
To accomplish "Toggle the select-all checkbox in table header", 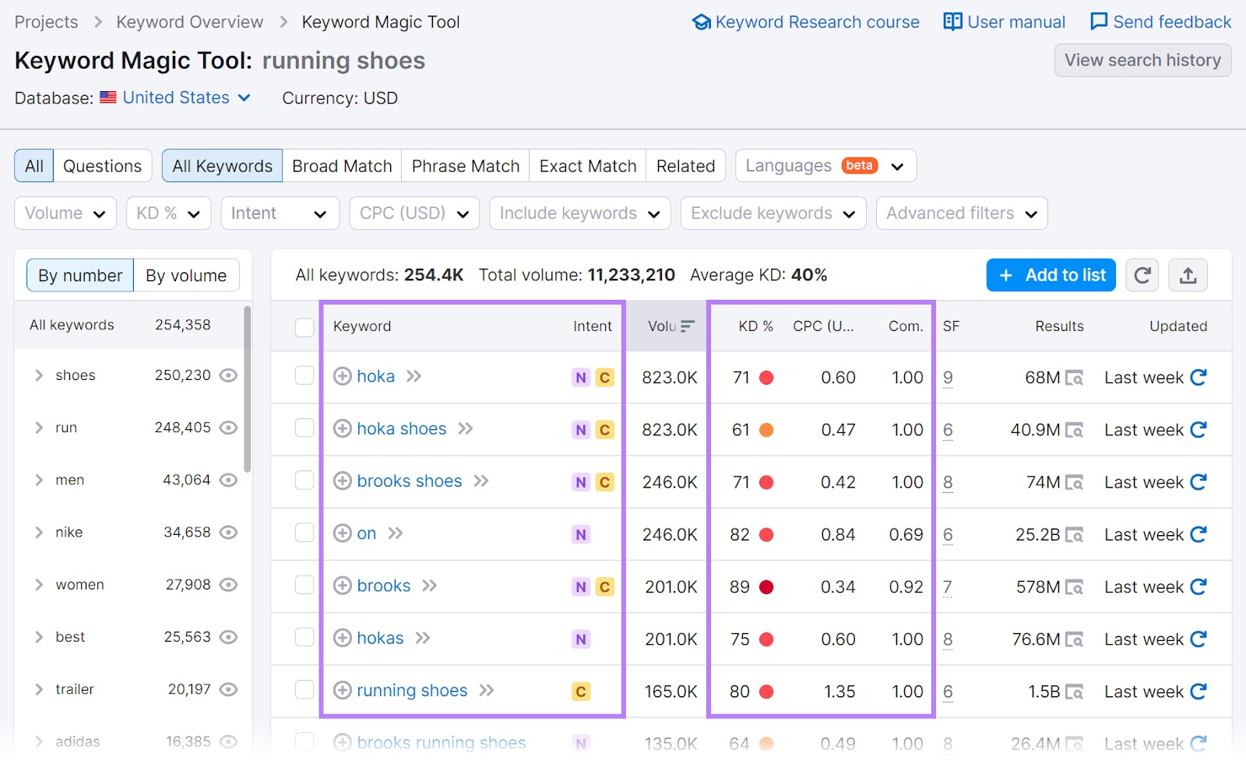I will tap(304, 327).
